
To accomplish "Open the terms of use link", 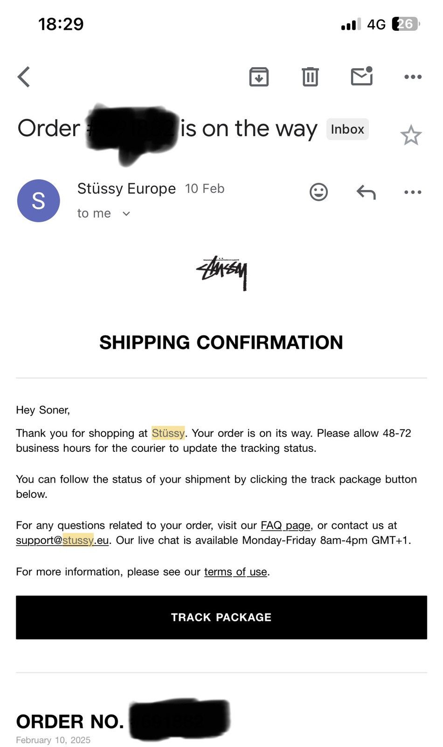I will click(x=235, y=571).
